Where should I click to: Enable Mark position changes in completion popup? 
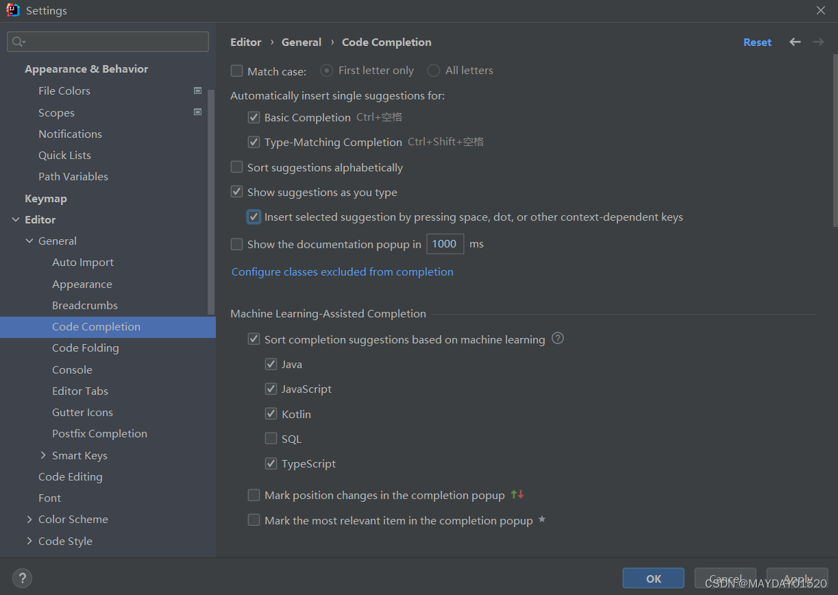click(254, 495)
